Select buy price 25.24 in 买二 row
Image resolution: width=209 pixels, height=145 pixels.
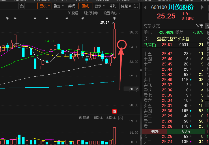click(x=167, y=142)
